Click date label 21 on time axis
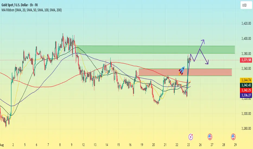Image resolution: width=253 pixels, height=149 pixels. [165, 145]
